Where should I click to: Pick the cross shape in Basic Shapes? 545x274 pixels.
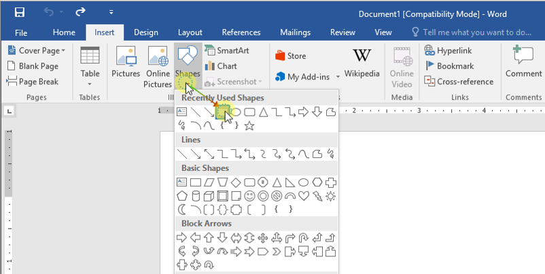330,182
